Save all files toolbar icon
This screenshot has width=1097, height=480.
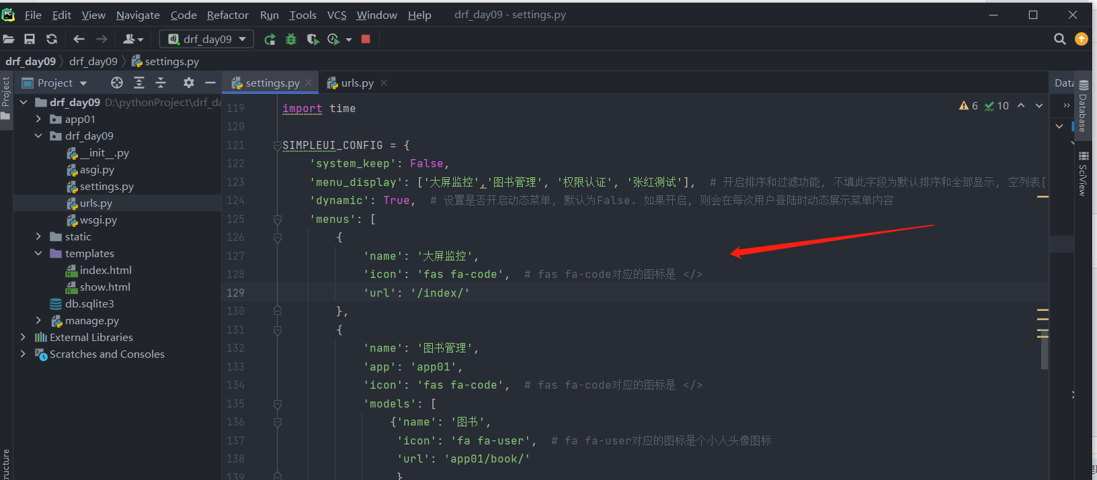coord(30,39)
